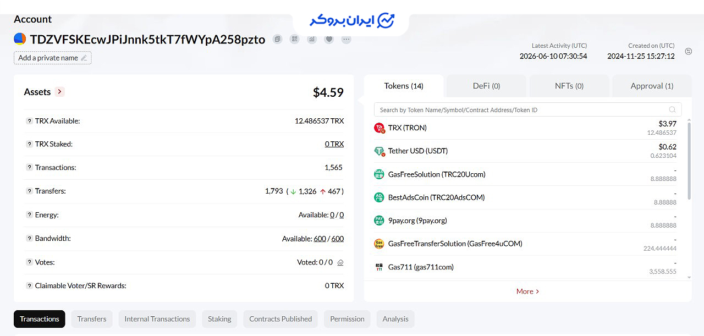Select the Contracts Published tab
Screen dimensions: 704x336
click(x=280, y=319)
